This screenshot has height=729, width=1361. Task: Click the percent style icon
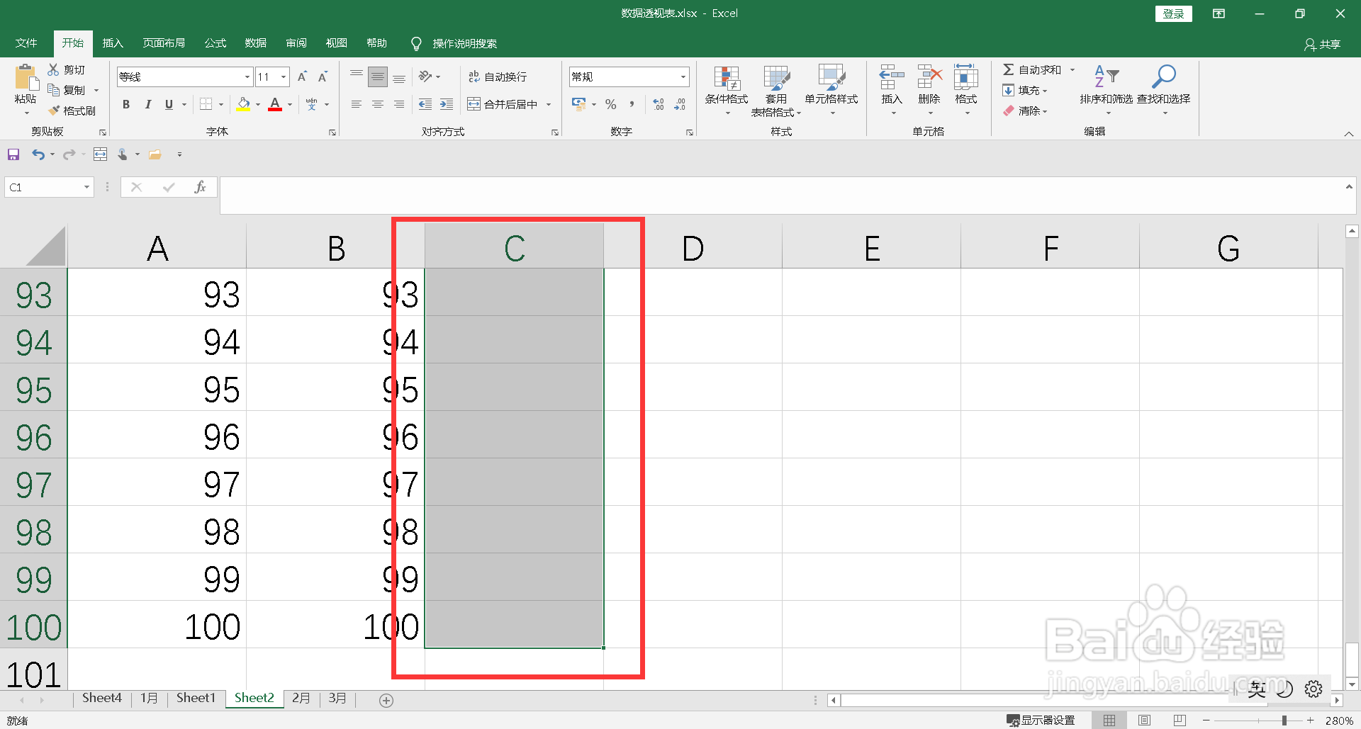click(x=611, y=104)
